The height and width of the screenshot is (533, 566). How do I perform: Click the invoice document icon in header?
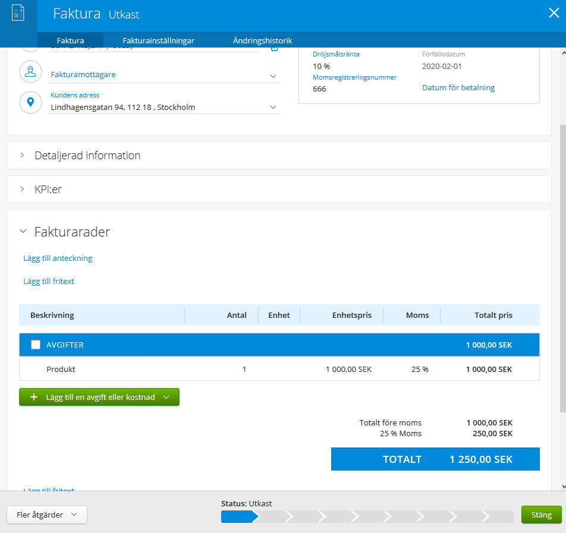(18, 12)
